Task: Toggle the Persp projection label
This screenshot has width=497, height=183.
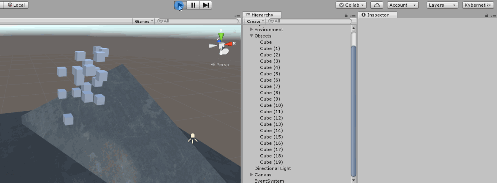Action: point(220,65)
